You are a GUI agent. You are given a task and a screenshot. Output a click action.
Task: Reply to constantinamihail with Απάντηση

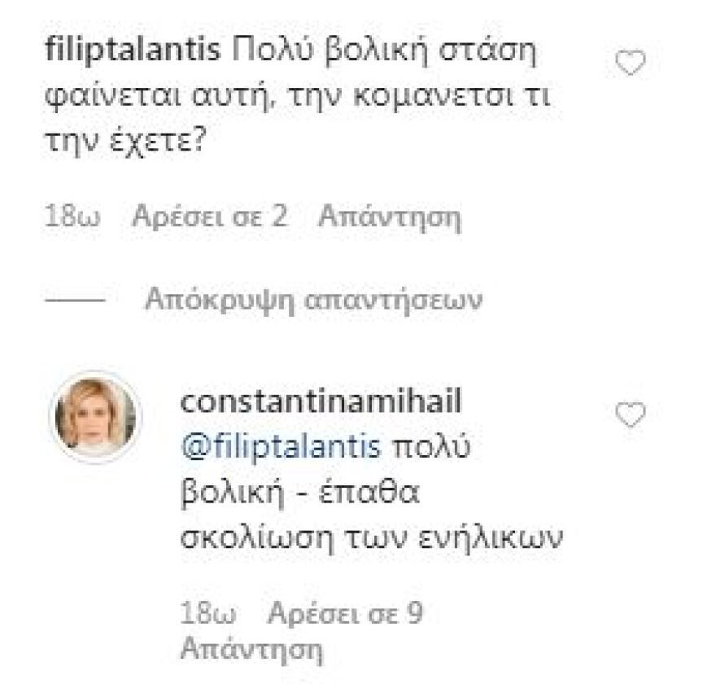click(252, 649)
